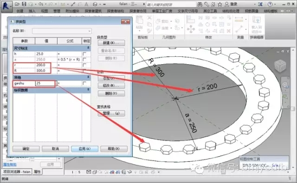Open the help question mark icon

270,4
